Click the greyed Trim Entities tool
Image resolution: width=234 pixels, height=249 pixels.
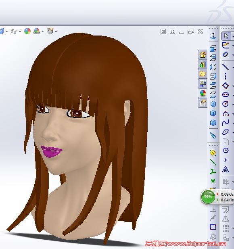226,182
